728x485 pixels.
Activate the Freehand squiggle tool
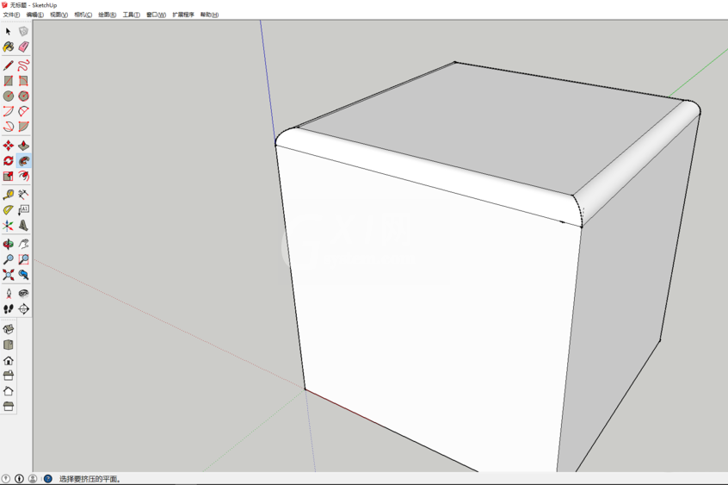click(24, 65)
